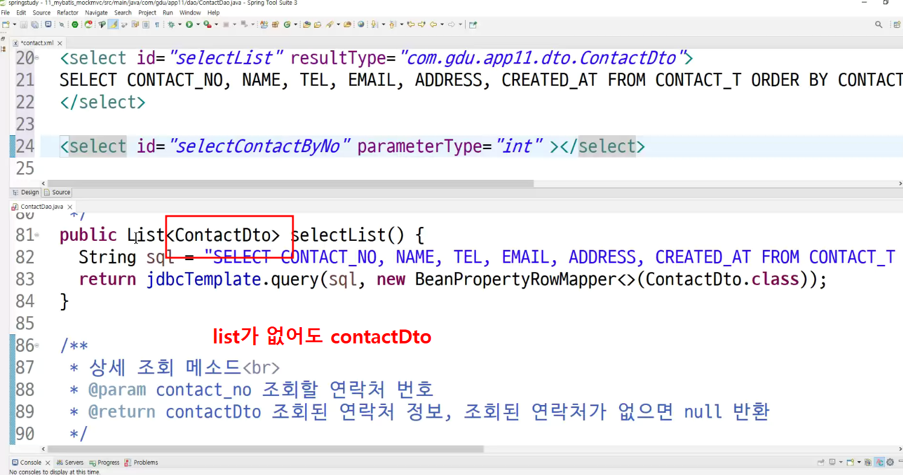Click the New Java Package icon
Screen dimensions: 903x475
tap(275, 25)
